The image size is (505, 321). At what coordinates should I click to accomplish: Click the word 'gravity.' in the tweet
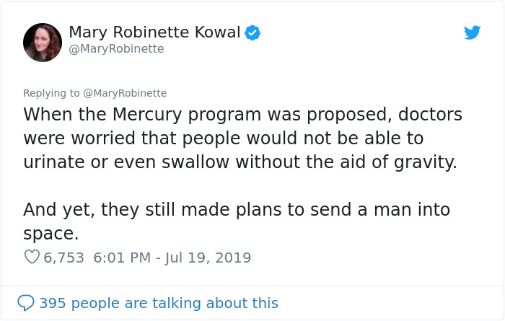(426, 162)
